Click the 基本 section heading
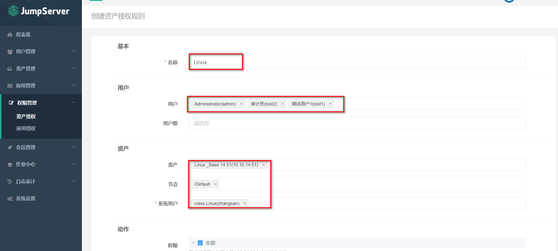The image size is (558, 251). [x=123, y=46]
